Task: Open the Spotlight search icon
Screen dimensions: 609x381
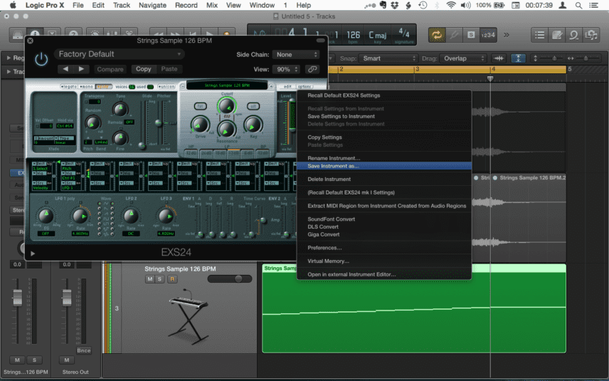Action: [x=578, y=5]
